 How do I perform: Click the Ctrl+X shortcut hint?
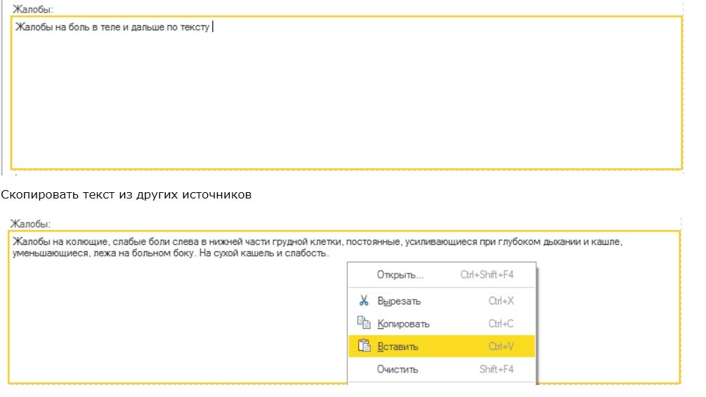tap(501, 301)
